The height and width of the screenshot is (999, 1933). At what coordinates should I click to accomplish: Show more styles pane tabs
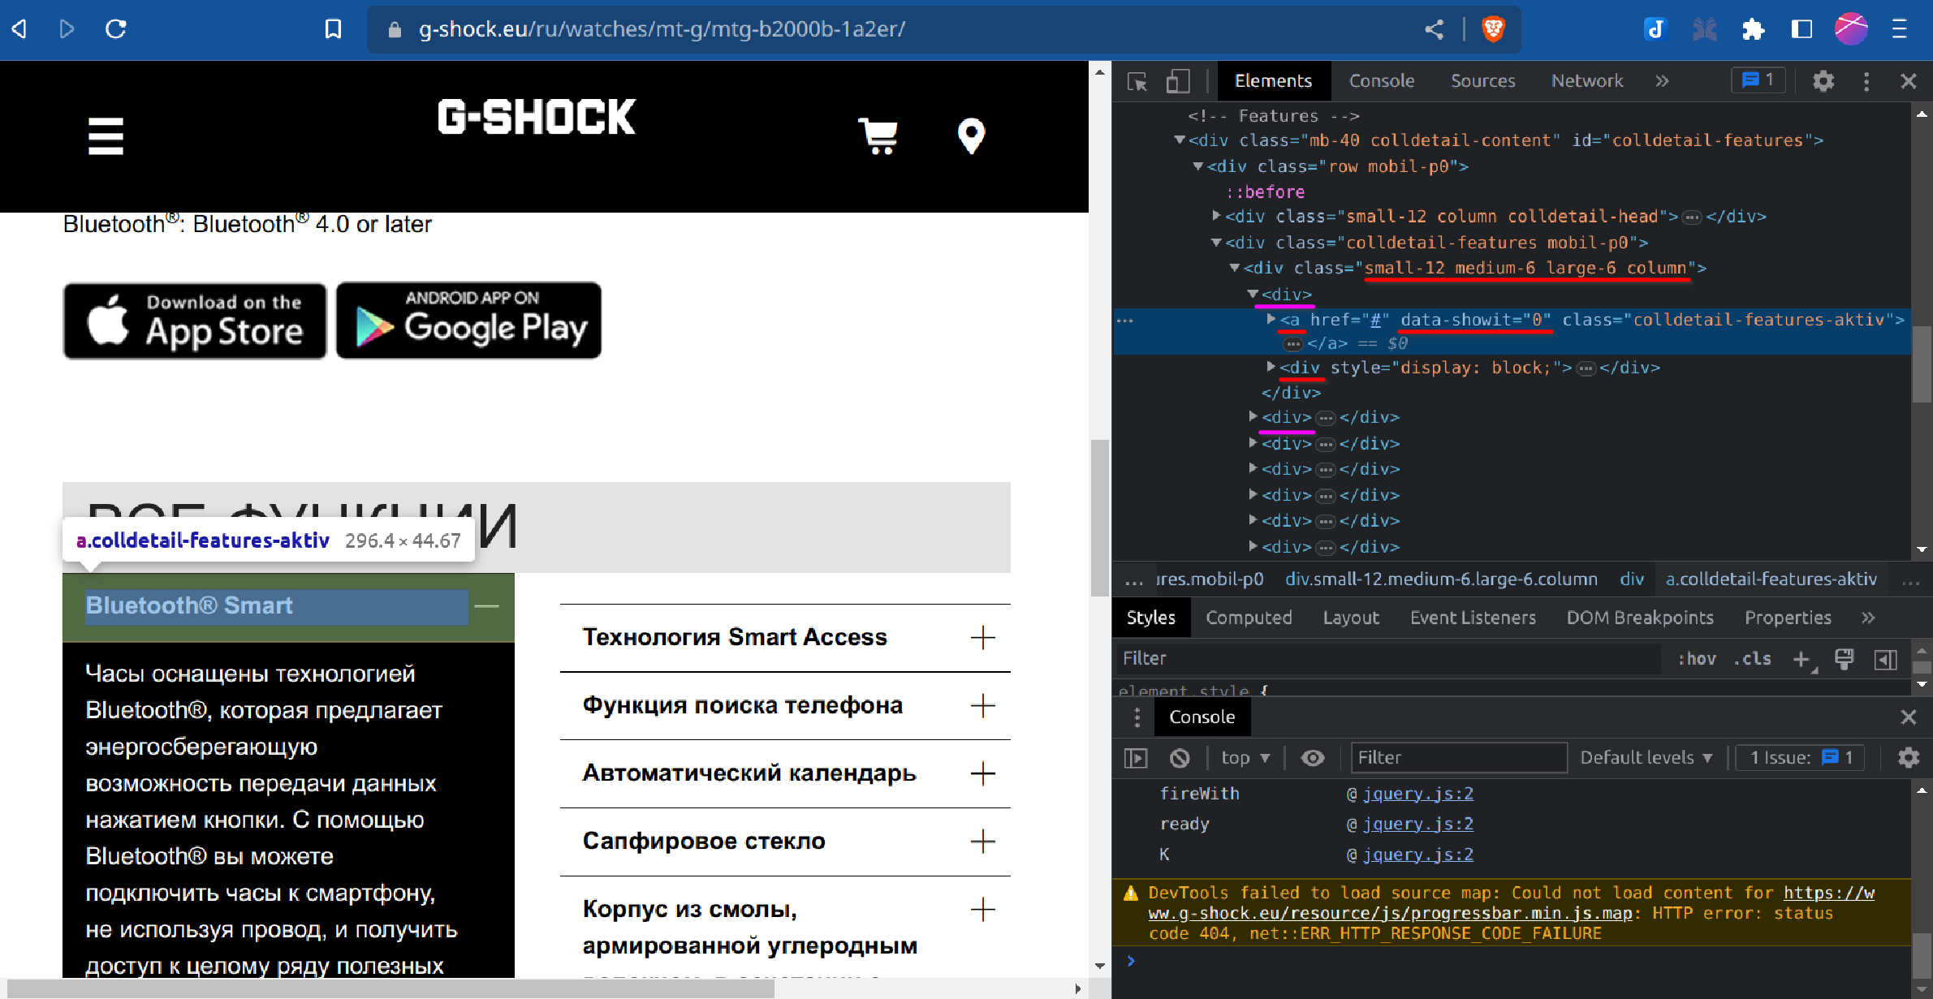(1868, 618)
